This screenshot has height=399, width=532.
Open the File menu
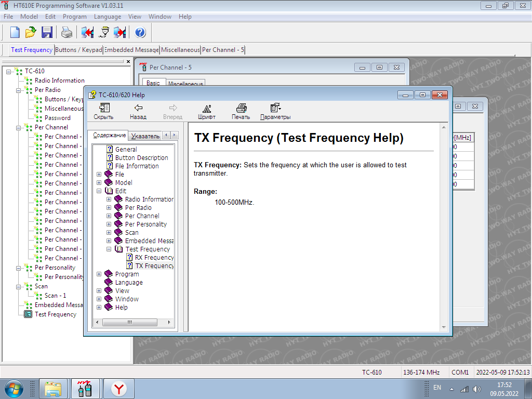tap(8, 16)
